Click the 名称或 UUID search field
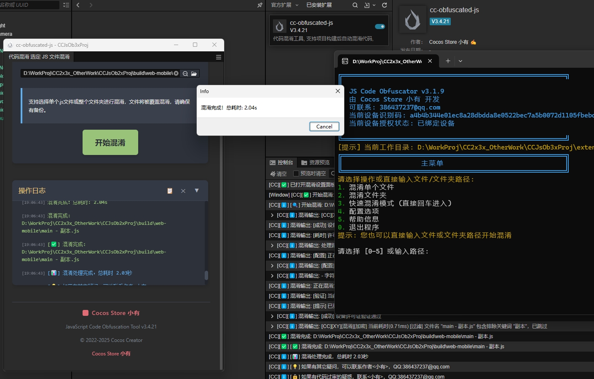The width and height of the screenshot is (594, 379). coord(29,5)
